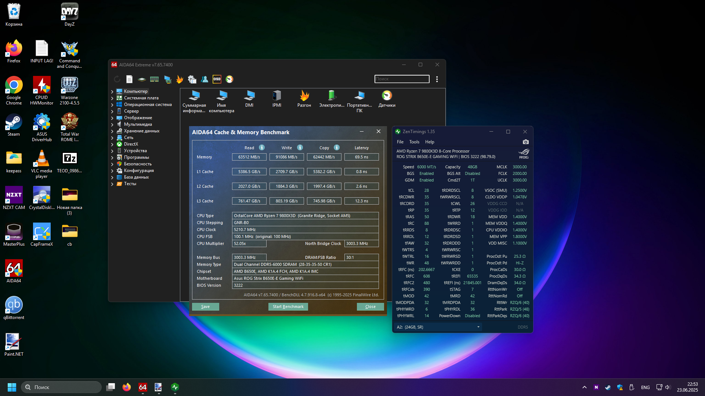Click the refresh icon in AIDA64 toolbar
The image size is (705, 396).
point(117,79)
